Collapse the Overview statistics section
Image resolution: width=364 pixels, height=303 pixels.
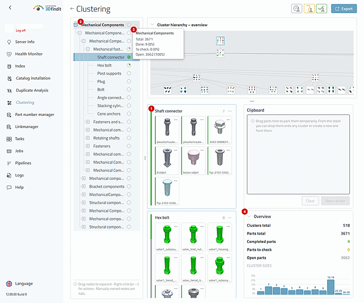click(x=249, y=216)
